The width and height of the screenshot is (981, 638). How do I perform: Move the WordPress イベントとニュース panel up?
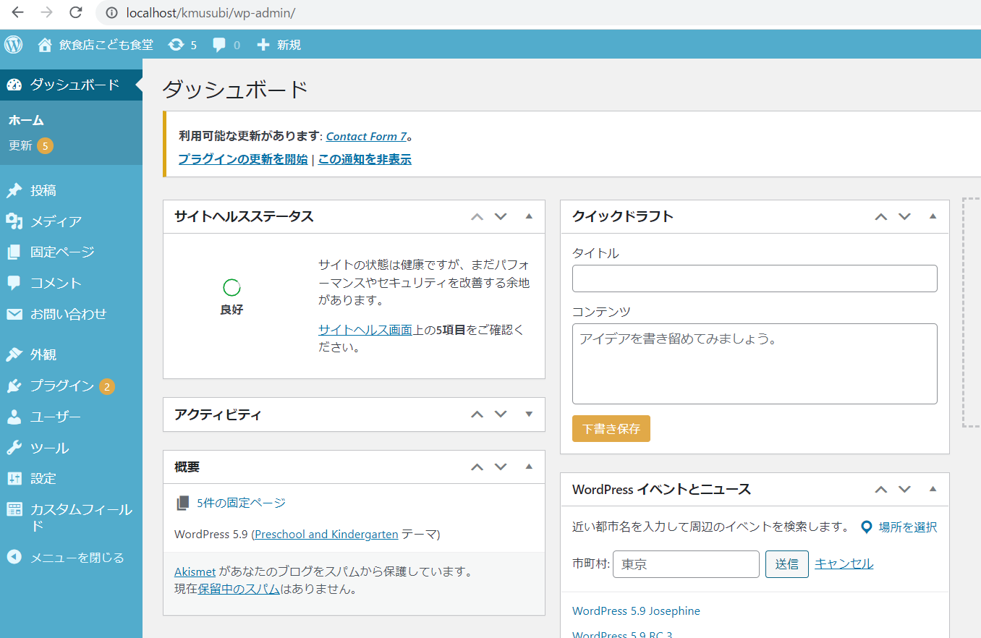(880, 489)
